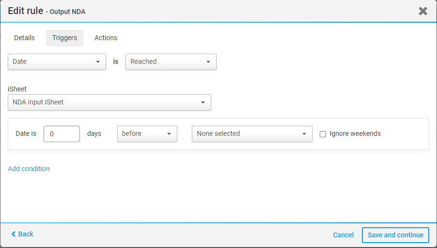Close the Edit rule dialog
The width and height of the screenshot is (437, 248).
click(423, 11)
